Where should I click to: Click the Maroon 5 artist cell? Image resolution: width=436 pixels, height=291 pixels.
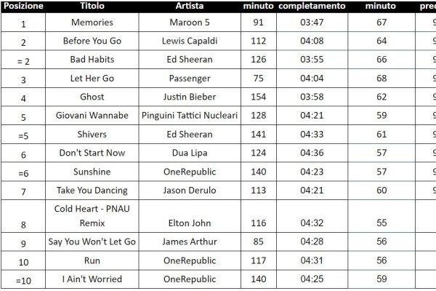[189, 23]
